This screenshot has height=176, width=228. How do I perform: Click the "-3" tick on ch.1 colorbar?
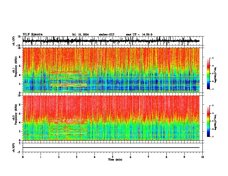(212, 58)
